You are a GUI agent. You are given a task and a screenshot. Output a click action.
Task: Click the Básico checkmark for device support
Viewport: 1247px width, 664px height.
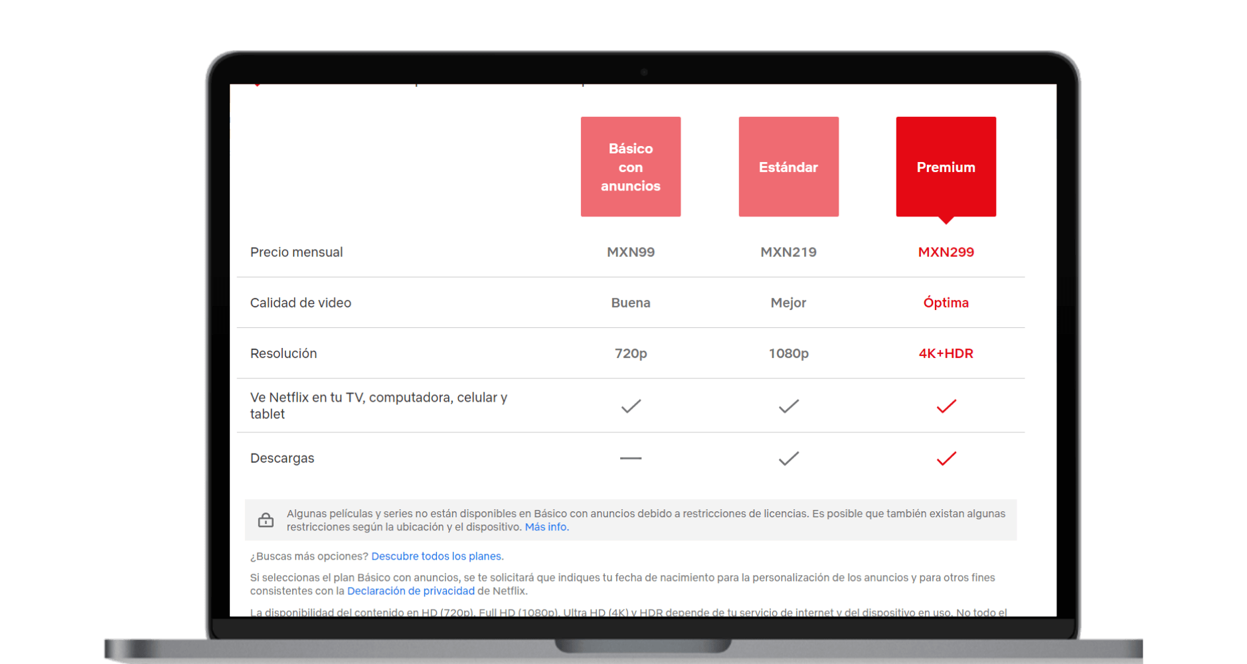coord(630,406)
